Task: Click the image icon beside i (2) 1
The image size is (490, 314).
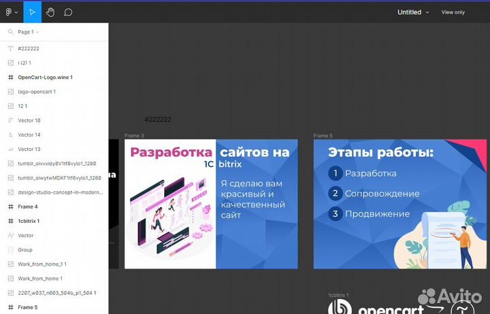Action: [x=11, y=63]
